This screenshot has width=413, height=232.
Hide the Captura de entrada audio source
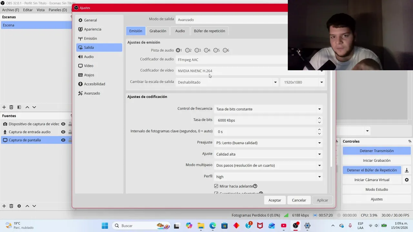pos(63,132)
